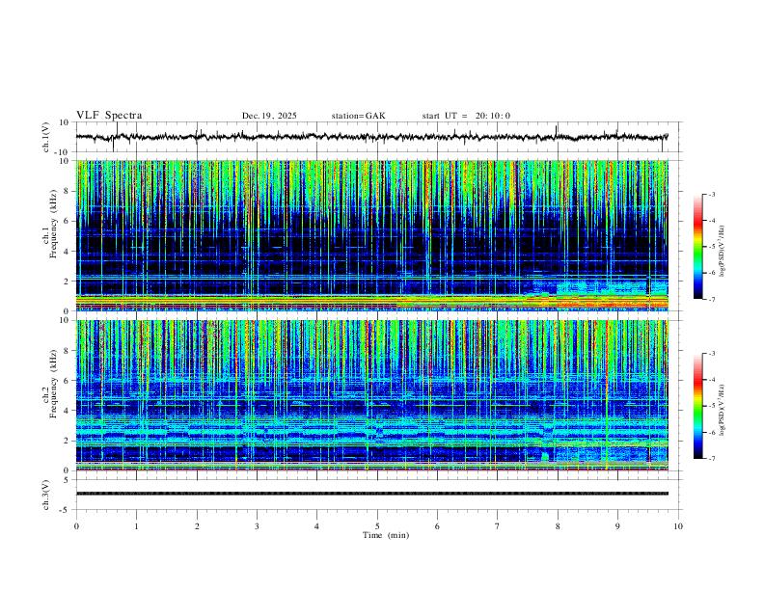Click the "-3" value on ch.1 colorbar
The width and height of the screenshot is (764, 590).
tap(711, 194)
